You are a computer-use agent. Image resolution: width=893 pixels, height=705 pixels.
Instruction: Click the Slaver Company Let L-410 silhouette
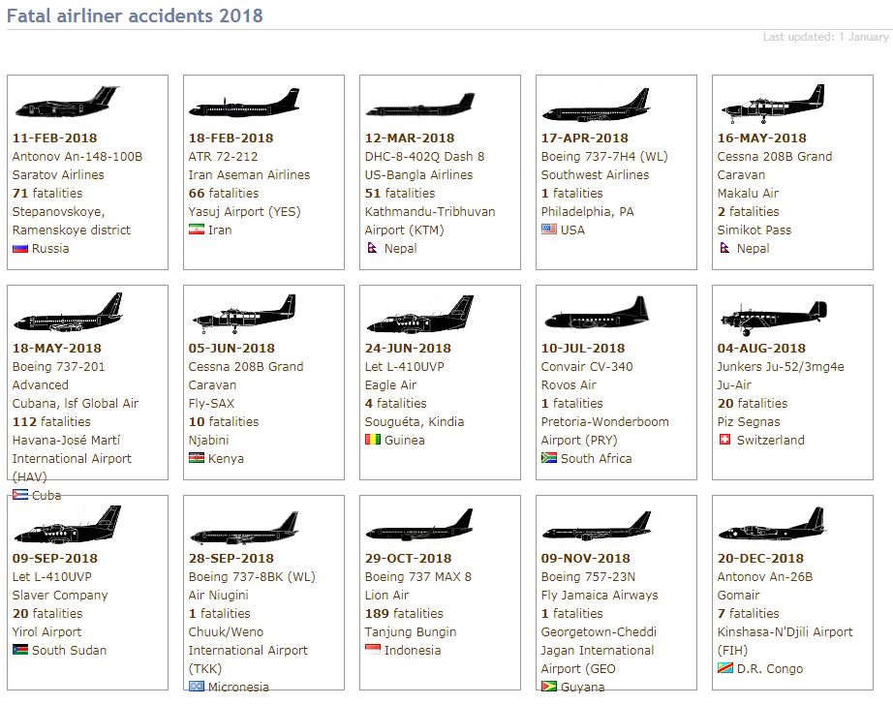click(68, 523)
